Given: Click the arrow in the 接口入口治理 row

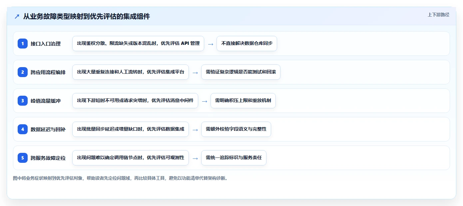Looking at the screenshot, I should point(211,44).
